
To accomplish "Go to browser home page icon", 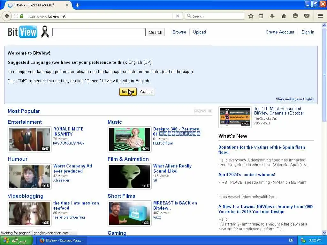I will coord(284,16).
